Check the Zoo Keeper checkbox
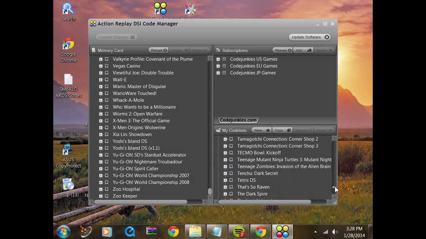Screen dimensions: 426x239 (x=106, y=196)
